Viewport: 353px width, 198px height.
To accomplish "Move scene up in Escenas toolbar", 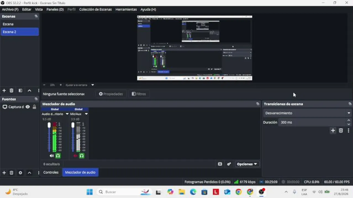I will (29, 90).
